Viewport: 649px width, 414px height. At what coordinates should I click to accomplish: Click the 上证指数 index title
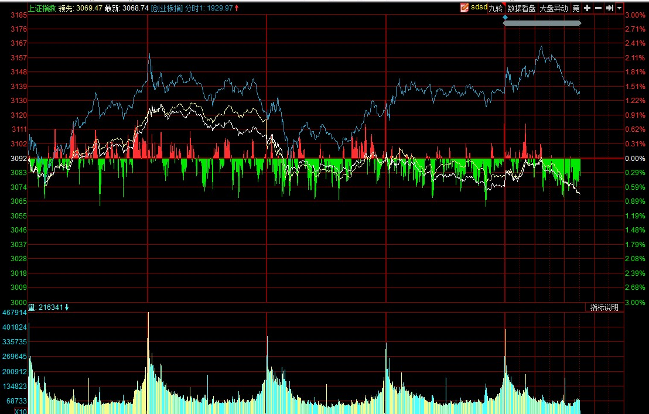42,8
